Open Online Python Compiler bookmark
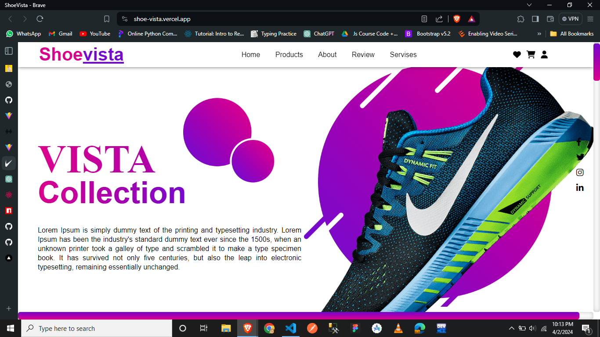Image resolution: width=600 pixels, height=337 pixels. point(147,33)
